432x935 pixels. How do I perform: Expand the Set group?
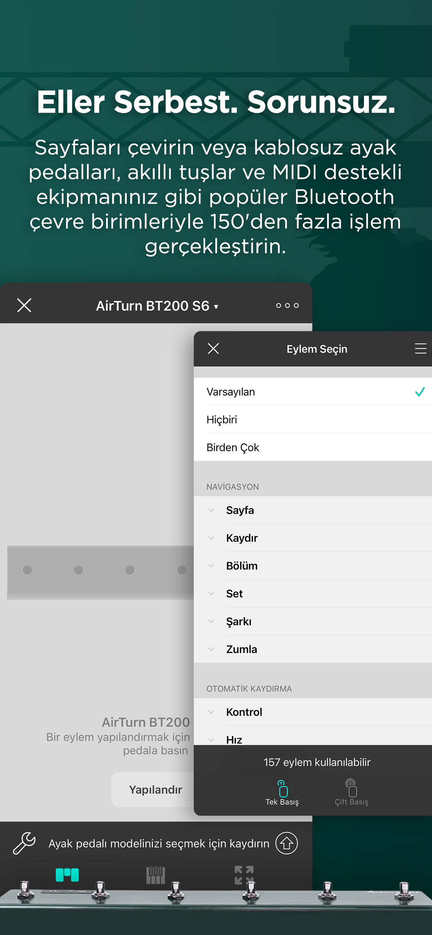(313, 593)
